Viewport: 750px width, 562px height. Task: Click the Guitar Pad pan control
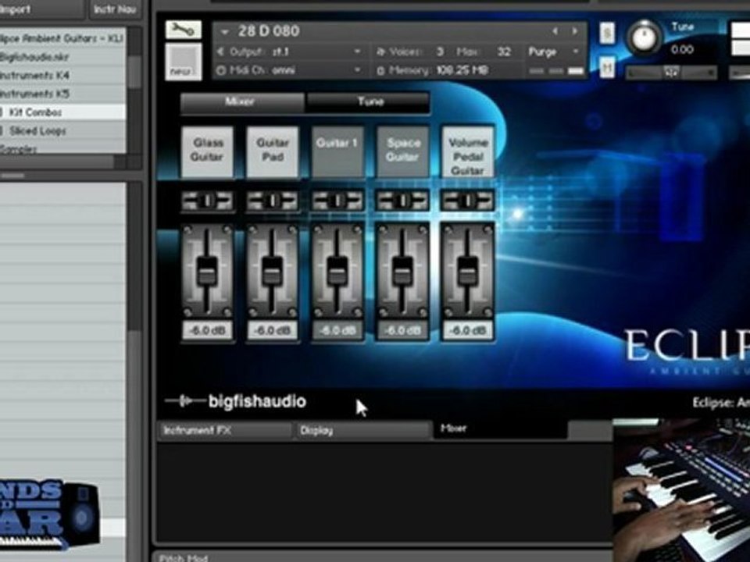273,201
